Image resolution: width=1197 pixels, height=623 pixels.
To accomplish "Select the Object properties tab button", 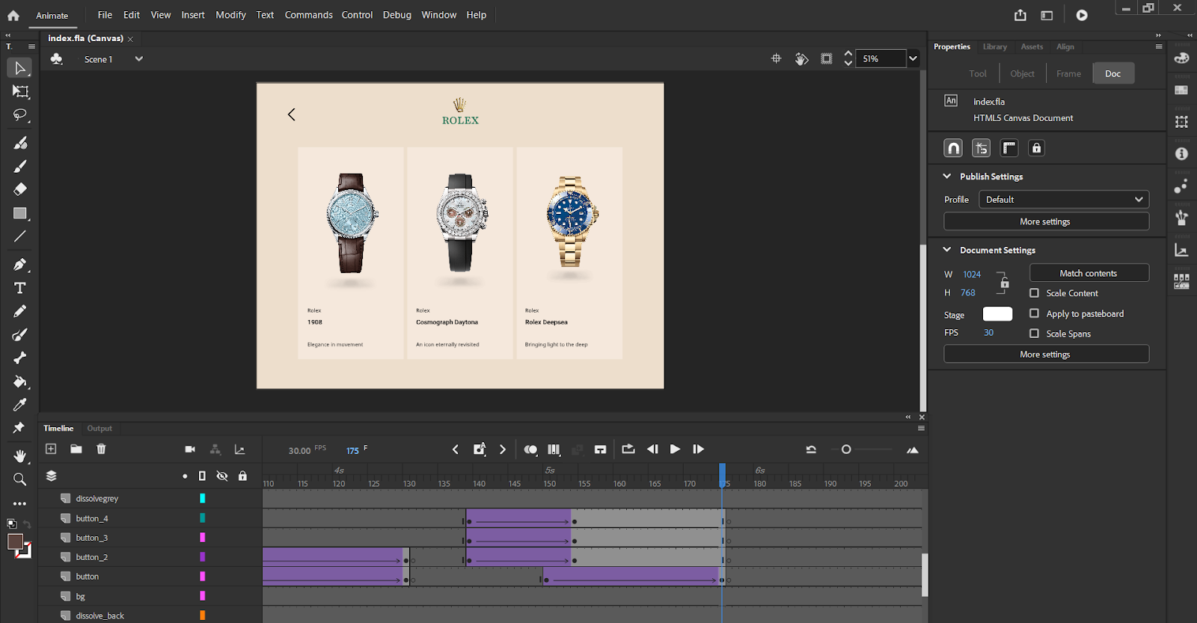I will 1022,73.
